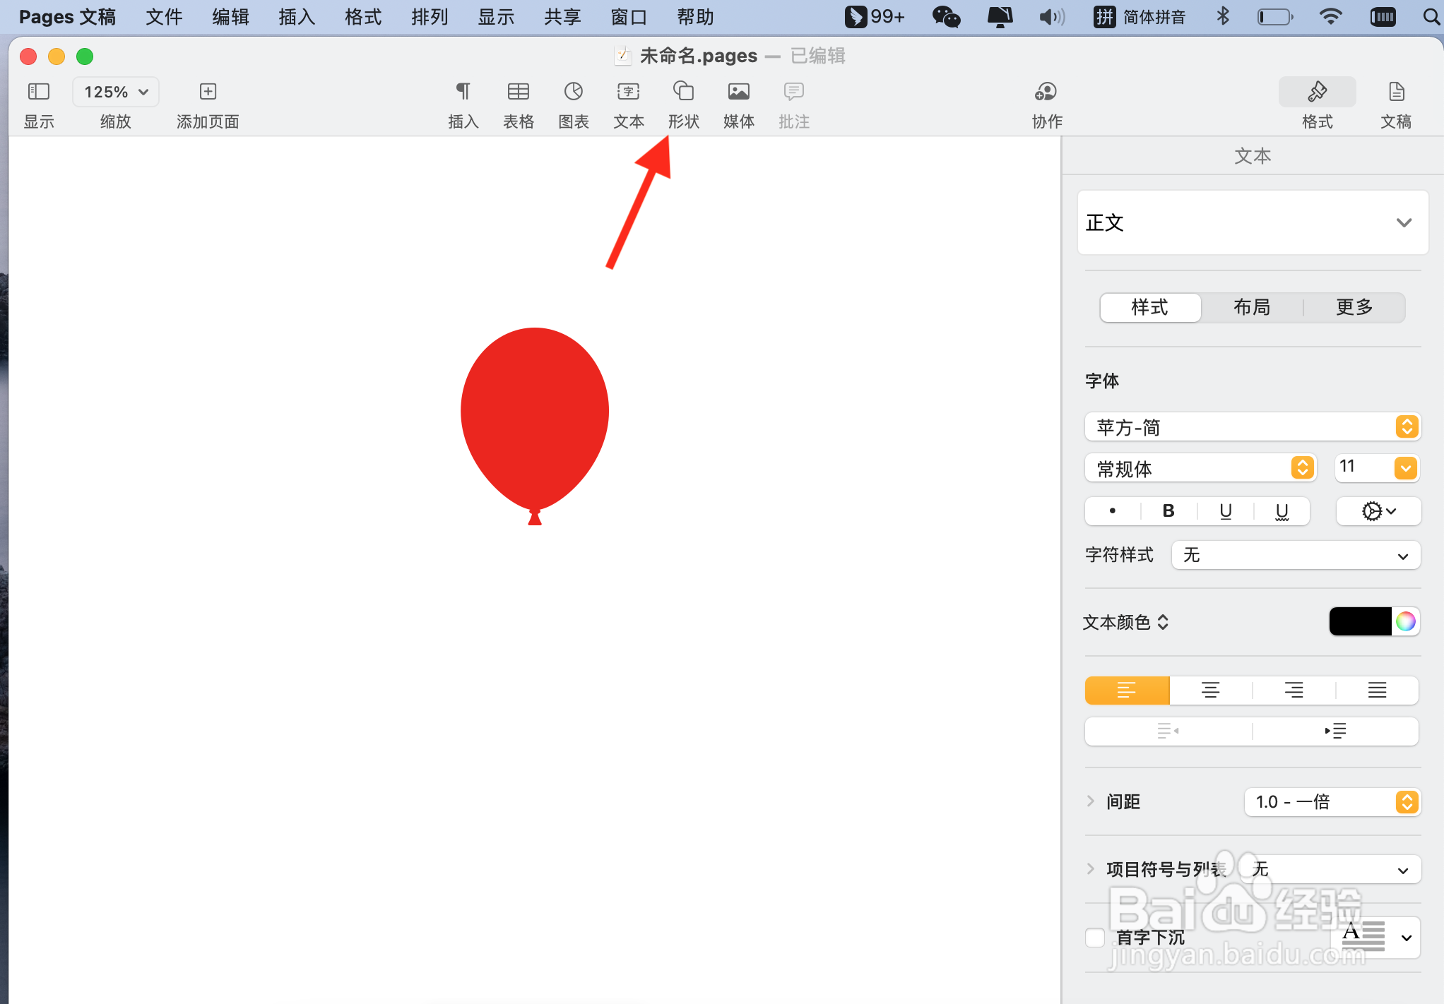Open the 排列 menu in menu bar
Viewport: 1444px width, 1004px height.
click(x=430, y=17)
